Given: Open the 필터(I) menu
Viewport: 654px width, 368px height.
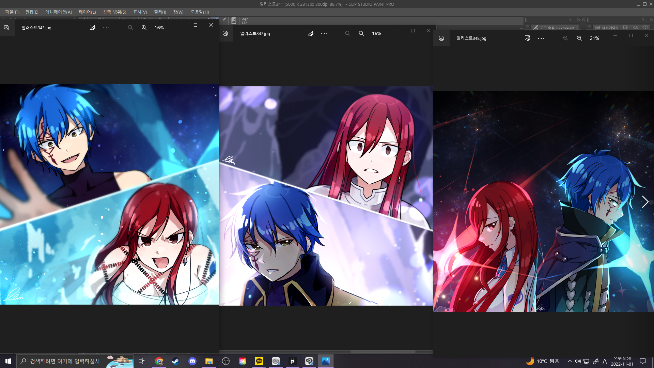Looking at the screenshot, I should (160, 12).
